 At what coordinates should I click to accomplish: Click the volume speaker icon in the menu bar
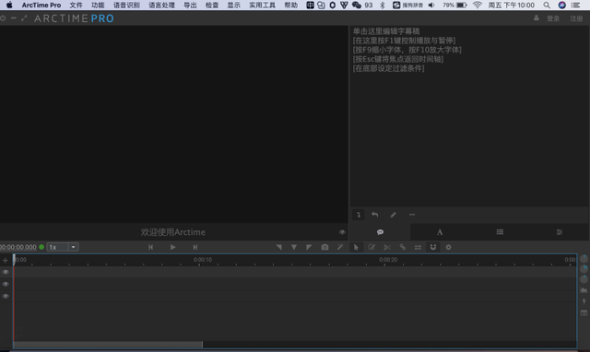(431, 5)
